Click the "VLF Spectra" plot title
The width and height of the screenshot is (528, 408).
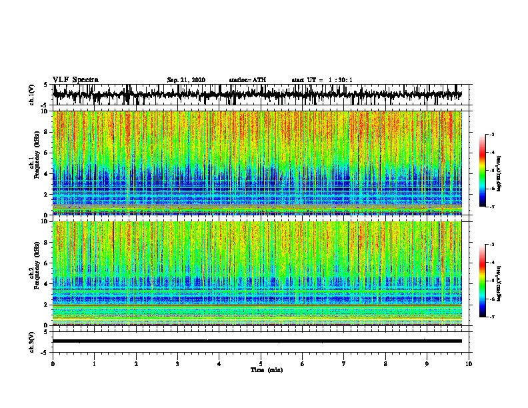click(75, 80)
